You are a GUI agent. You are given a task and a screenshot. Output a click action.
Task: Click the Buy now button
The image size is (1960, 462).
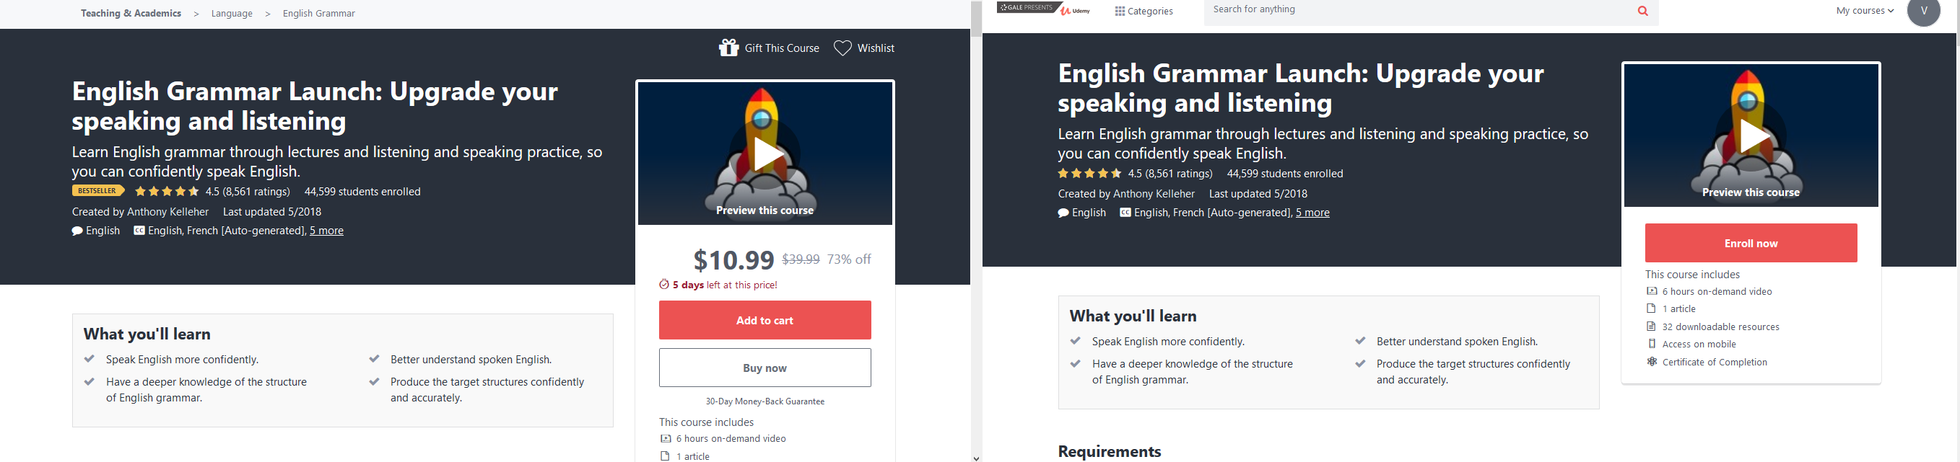click(765, 368)
